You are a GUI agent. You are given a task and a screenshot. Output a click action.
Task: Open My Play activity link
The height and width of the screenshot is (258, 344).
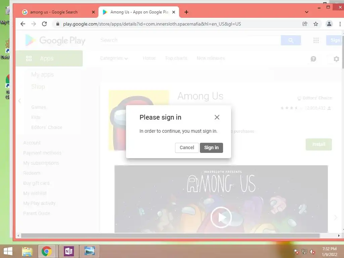(39, 203)
